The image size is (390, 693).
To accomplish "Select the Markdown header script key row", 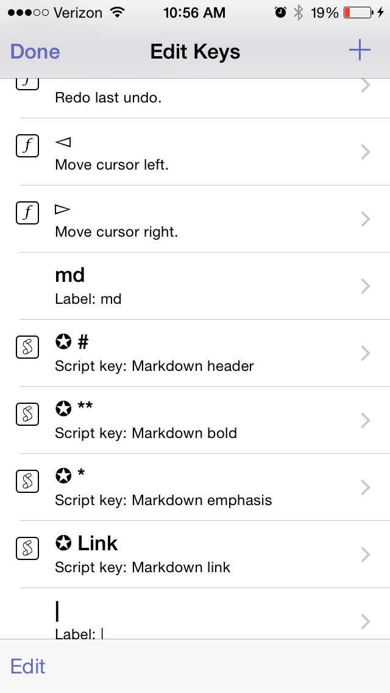I will point(183,353).
